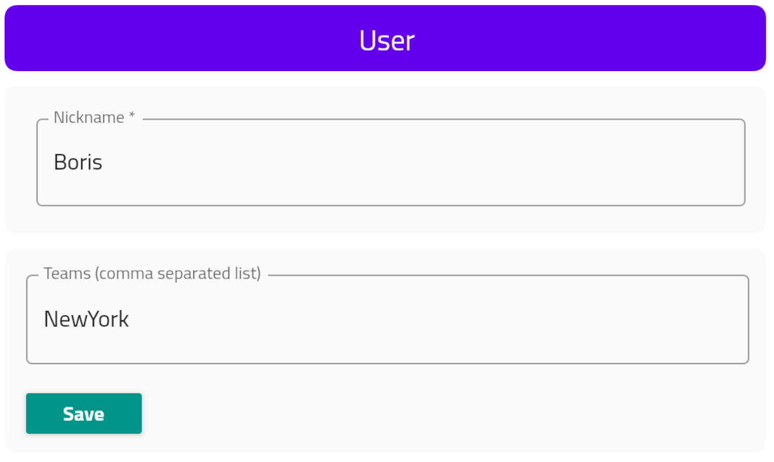Submit the user form with Save
Image resolution: width=774 pixels, height=462 pixels.
(83, 413)
